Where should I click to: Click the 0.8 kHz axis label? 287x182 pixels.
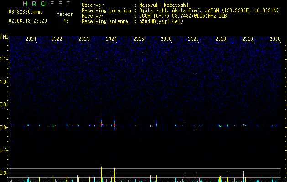pos(4,127)
